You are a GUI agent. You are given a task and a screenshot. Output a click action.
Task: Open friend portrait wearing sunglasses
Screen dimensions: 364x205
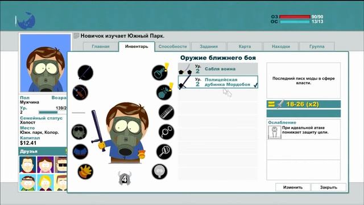61,165
